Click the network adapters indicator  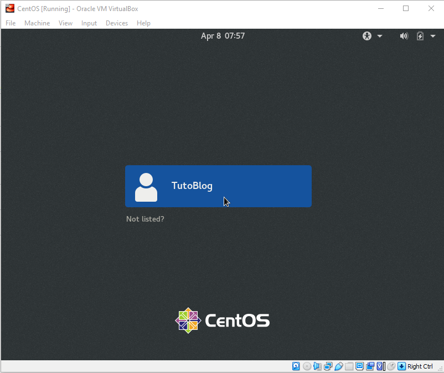[328, 366]
